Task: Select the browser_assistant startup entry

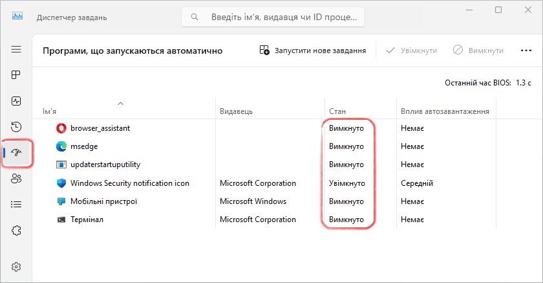Action: pos(100,128)
